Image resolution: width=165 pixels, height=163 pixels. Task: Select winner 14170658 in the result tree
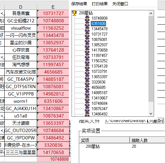pyautogui.click(x=99, y=50)
